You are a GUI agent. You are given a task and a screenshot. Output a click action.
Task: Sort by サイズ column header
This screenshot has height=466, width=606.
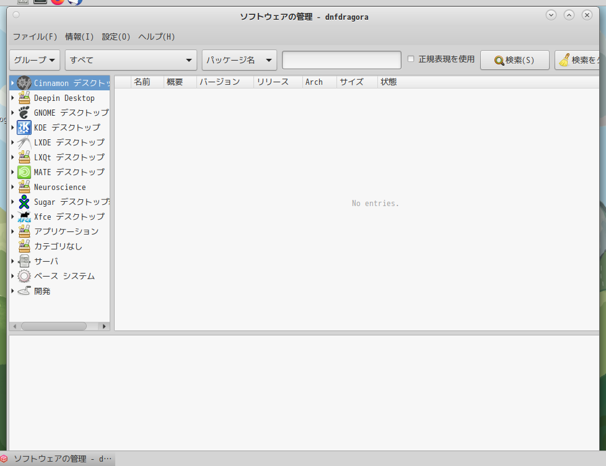click(x=357, y=82)
